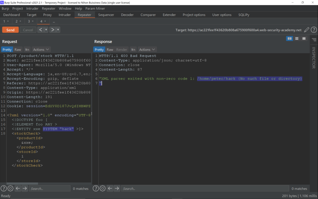Close Repeater sub-tab 4
The image size is (318, 199).
pos(45,21)
